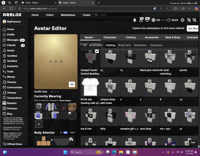The image size is (200, 156).
Task: Click the Roblox search field
Action: (x=119, y=15)
